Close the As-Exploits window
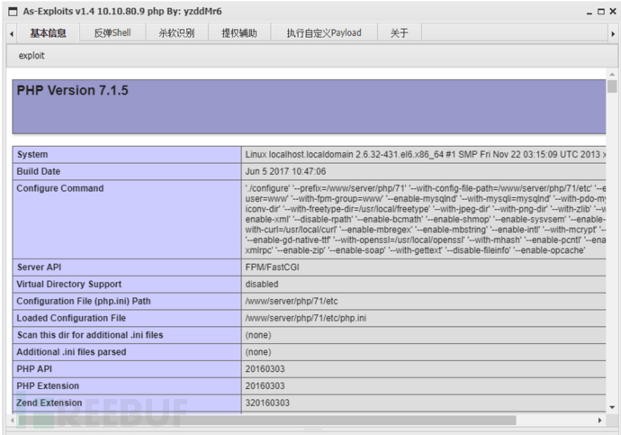 (613, 12)
